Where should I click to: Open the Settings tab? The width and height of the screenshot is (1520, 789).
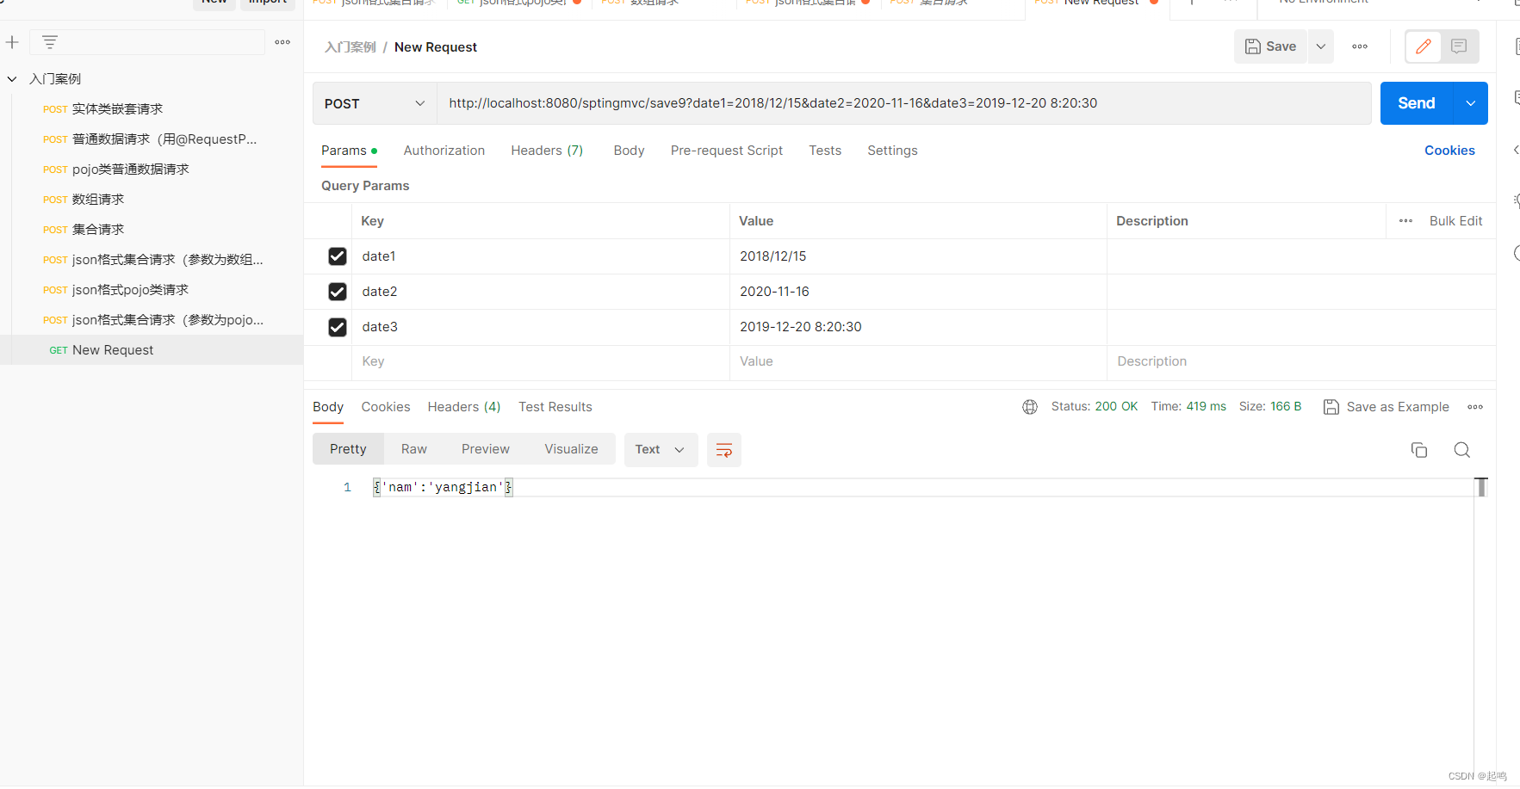(892, 151)
